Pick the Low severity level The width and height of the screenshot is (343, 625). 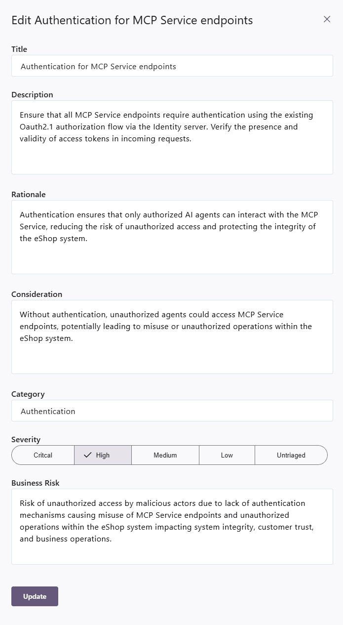pyautogui.click(x=227, y=455)
